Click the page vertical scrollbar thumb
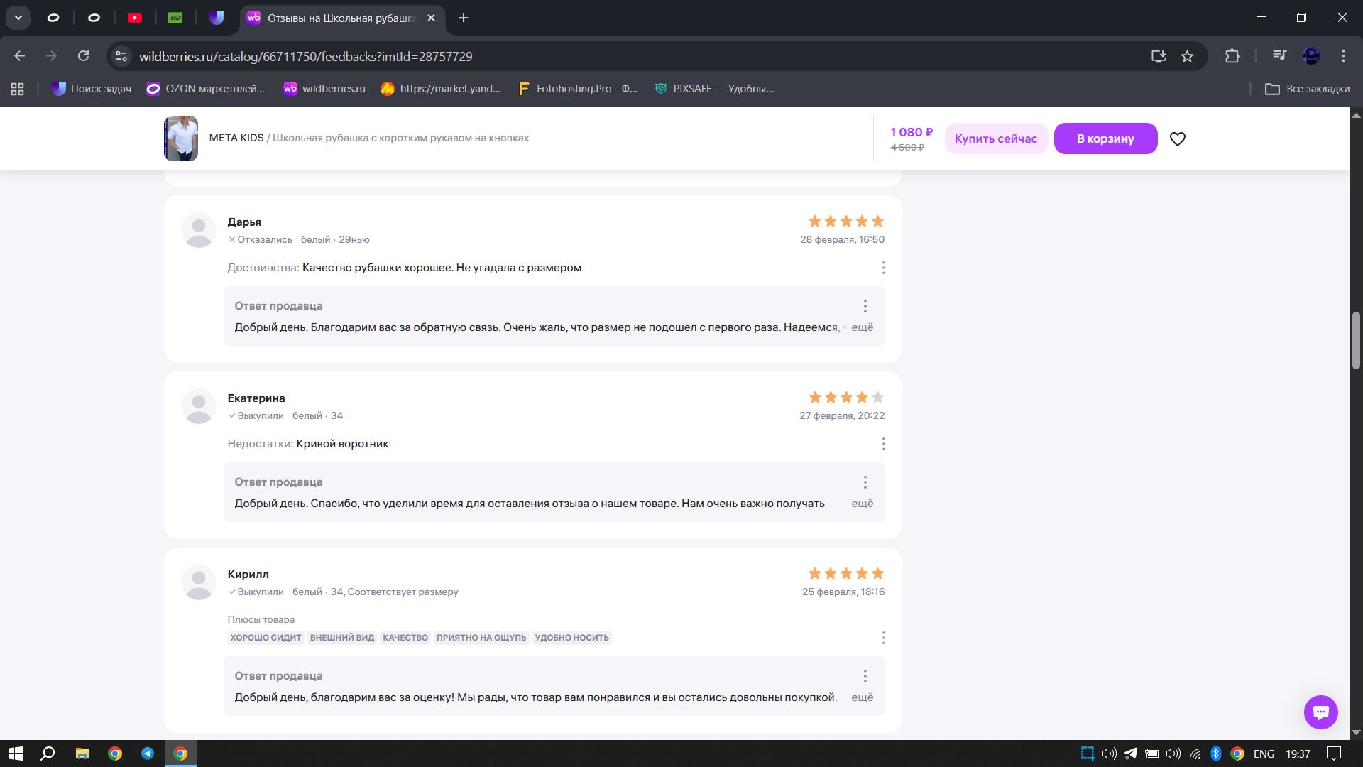This screenshot has height=767, width=1363. click(1356, 341)
